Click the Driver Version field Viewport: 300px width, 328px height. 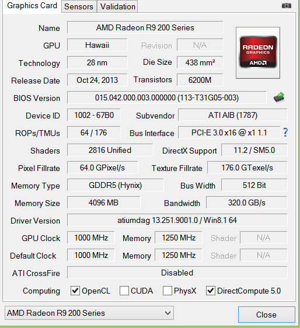coord(177,220)
